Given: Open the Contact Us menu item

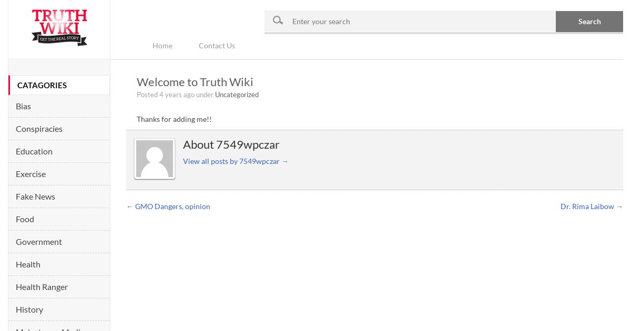Looking at the screenshot, I should (217, 46).
